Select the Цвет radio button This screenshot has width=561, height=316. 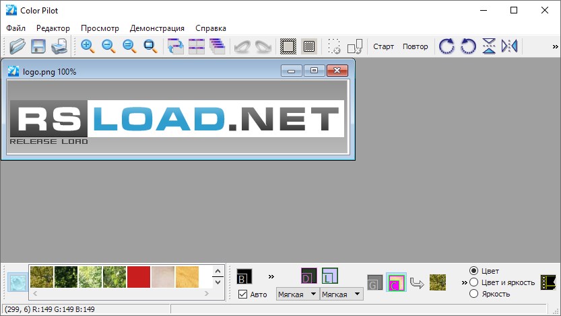(473, 271)
